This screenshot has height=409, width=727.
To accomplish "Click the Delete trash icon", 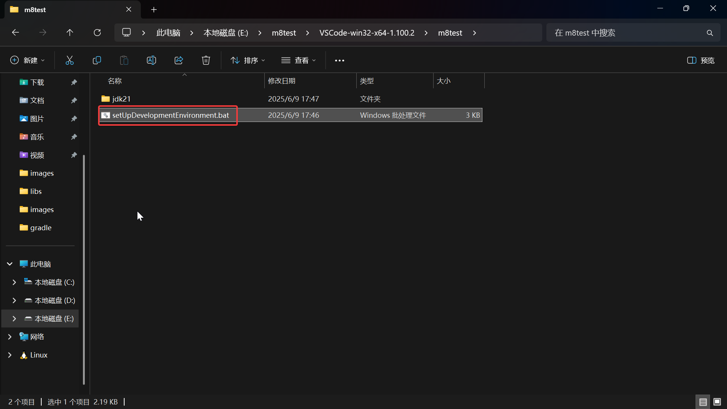I will [206, 61].
